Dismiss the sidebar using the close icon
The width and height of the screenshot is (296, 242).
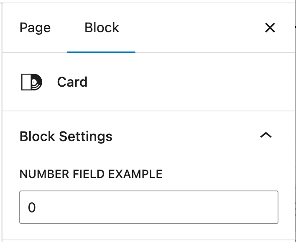(x=270, y=28)
